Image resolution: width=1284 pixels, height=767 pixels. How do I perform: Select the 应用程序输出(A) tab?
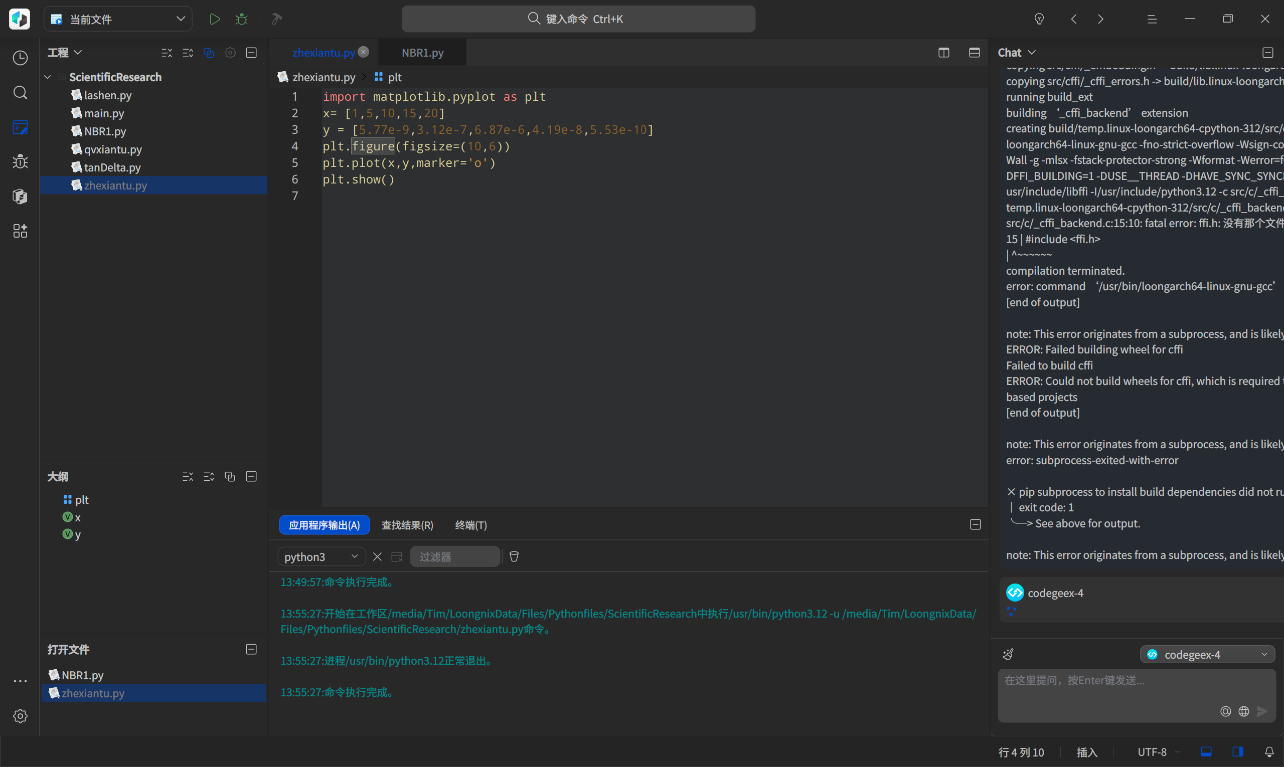click(324, 525)
